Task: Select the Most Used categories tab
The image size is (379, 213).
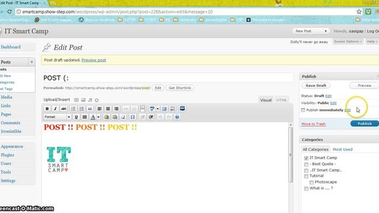Action: pos(342,150)
